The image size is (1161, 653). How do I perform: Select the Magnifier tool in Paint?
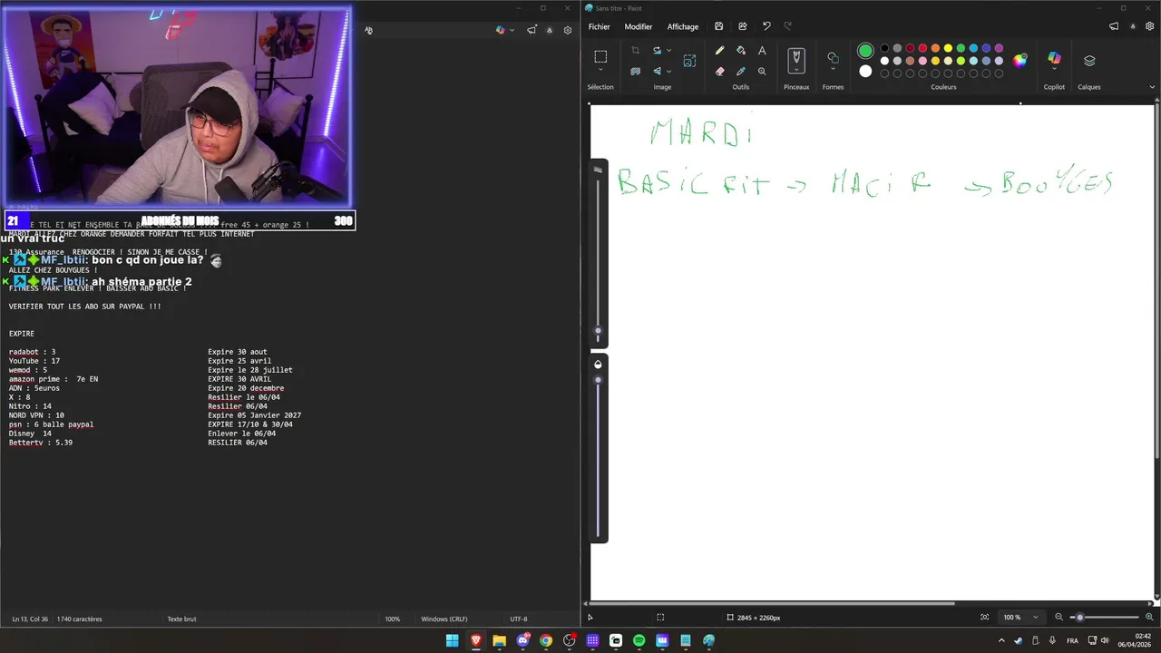click(x=762, y=71)
